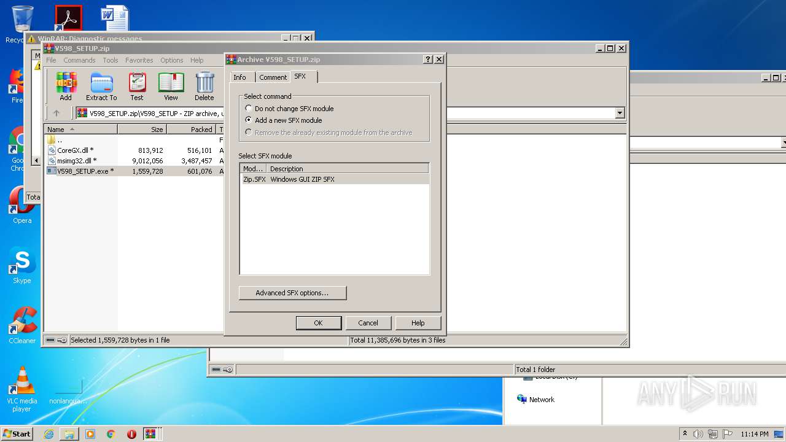
Task: Open the Commands menu
Action: point(79,60)
